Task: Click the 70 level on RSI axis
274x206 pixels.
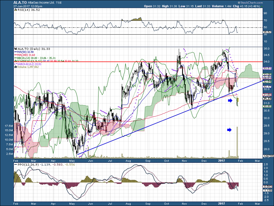Action: click(x=265, y=21)
